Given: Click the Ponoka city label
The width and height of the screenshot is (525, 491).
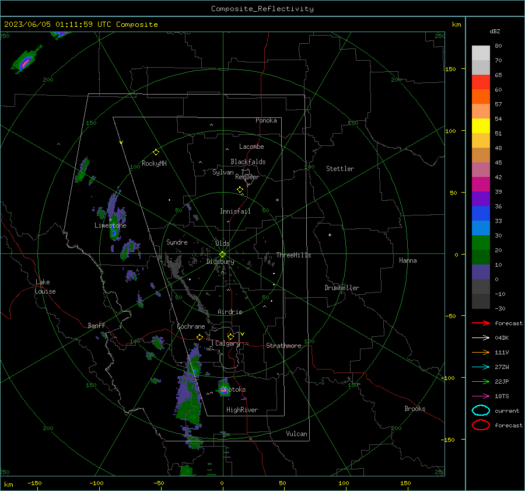Looking at the screenshot, I should [x=266, y=120].
